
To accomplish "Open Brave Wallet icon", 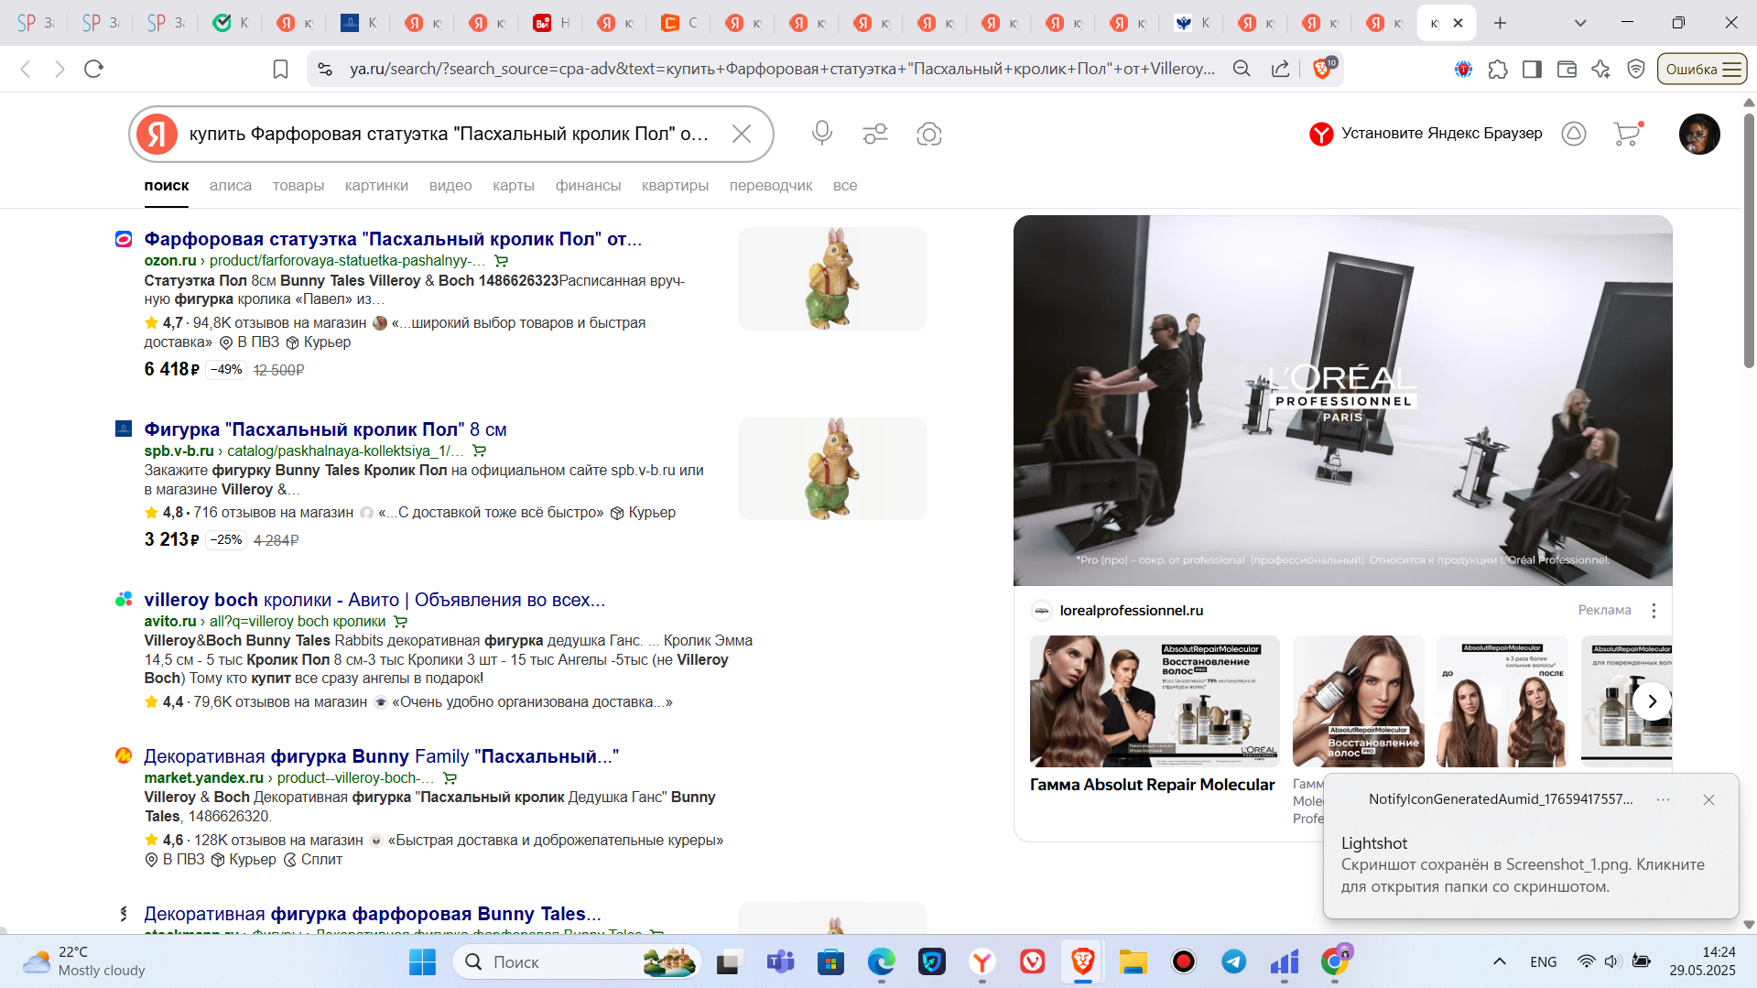I will pos(1567,69).
